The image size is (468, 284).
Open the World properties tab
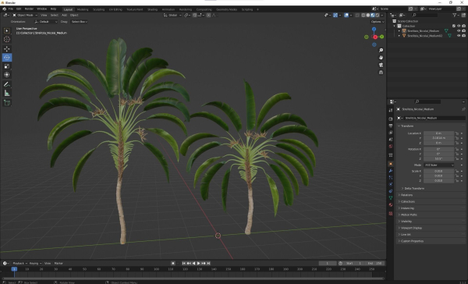391,147
